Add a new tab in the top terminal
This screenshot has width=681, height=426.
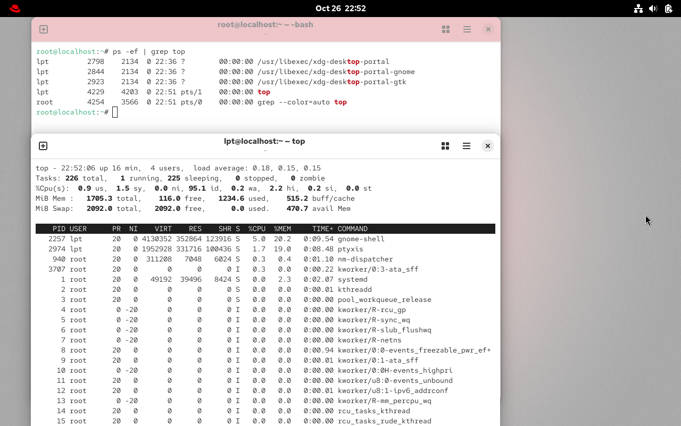click(x=43, y=146)
